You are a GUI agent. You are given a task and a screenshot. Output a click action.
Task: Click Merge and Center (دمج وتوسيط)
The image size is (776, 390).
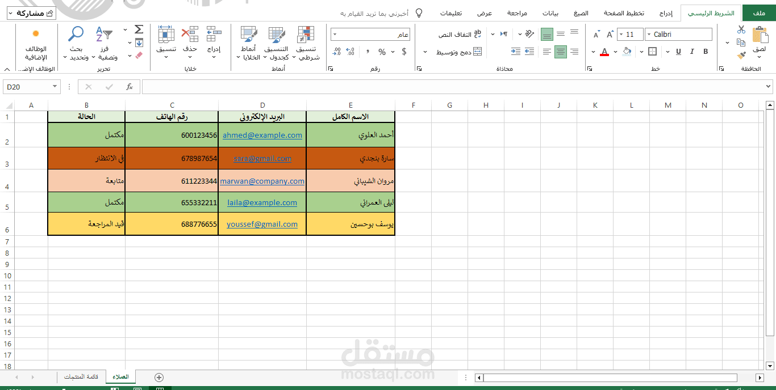459,52
